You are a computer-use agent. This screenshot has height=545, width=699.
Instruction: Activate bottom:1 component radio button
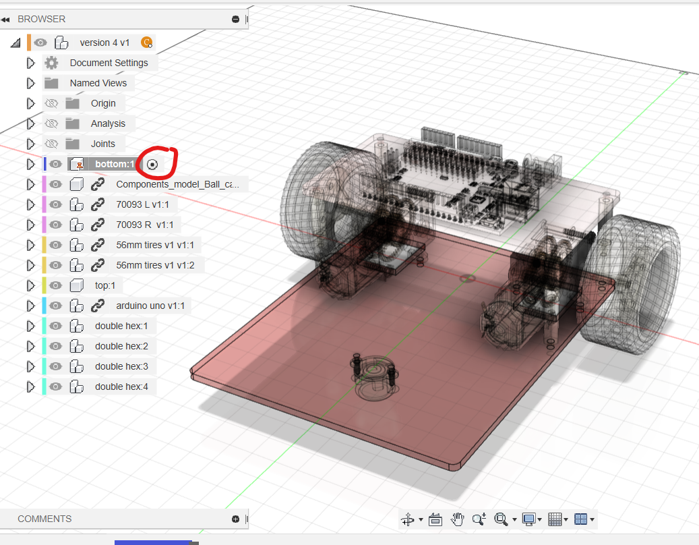click(x=152, y=164)
